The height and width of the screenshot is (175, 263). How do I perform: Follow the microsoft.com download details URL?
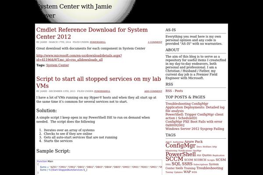point(79,58)
